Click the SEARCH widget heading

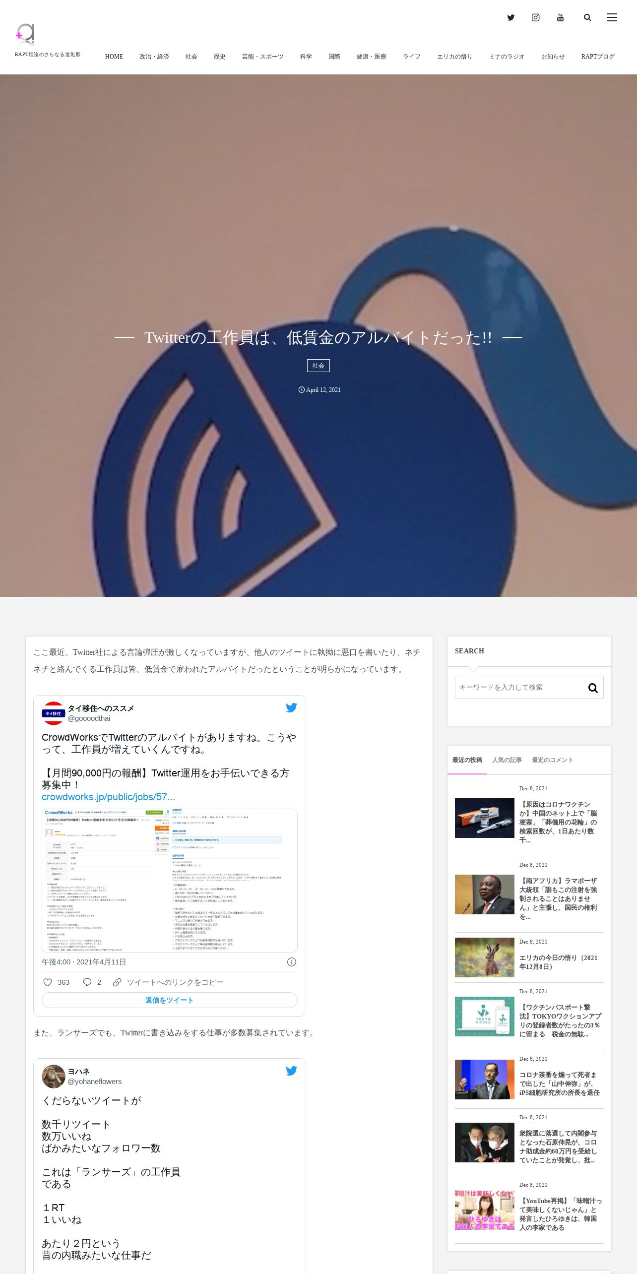pyautogui.click(x=469, y=651)
